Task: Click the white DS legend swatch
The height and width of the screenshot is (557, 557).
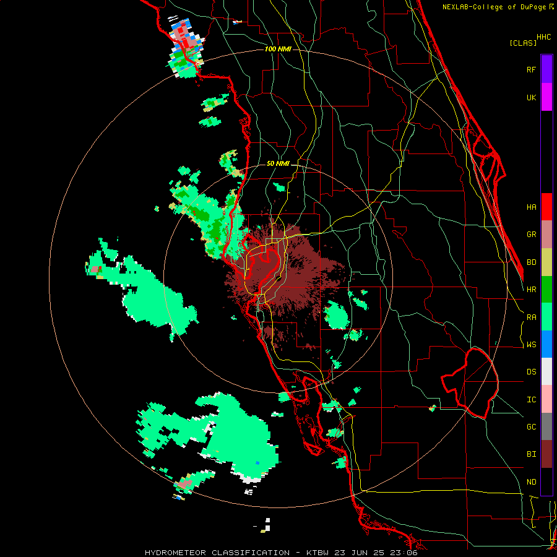Action: (546, 371)
